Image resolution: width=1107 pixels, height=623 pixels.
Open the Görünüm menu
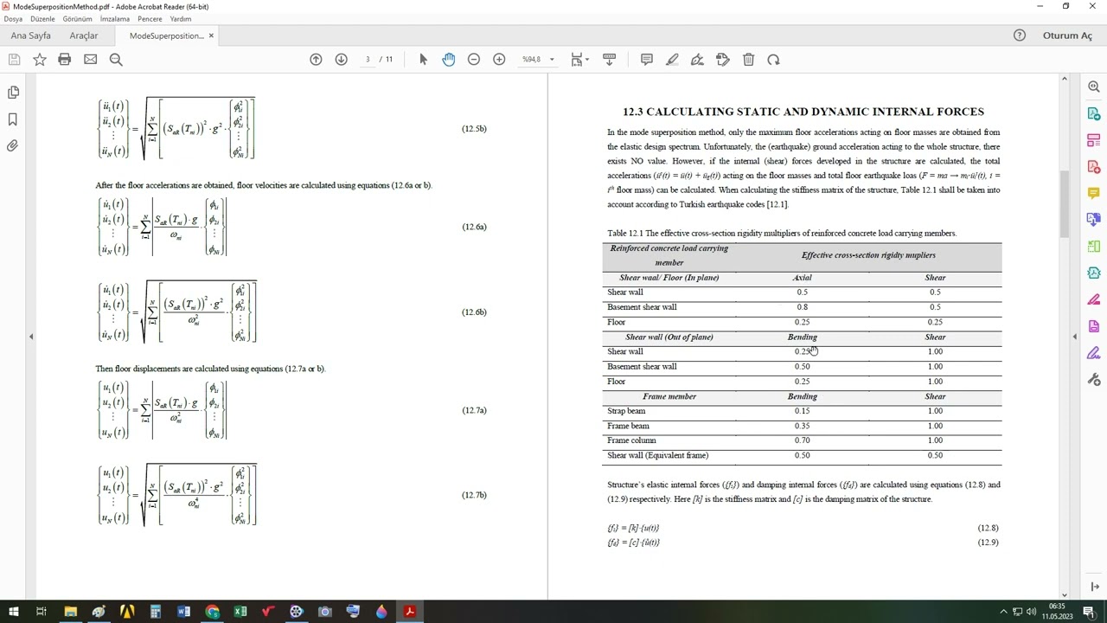point(78,18)
